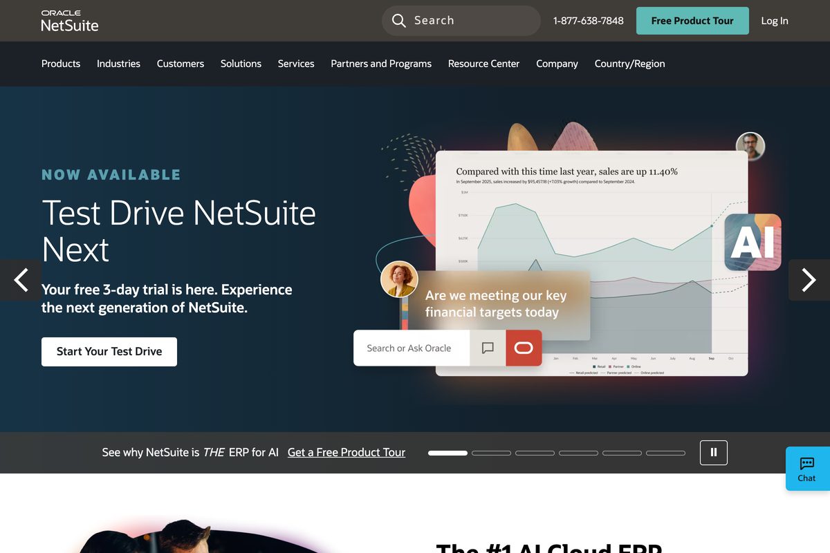The width and height of the screenshot is (830, 553).
Task: Select the fourth carousel slide indicator
Action: [578, 453]
